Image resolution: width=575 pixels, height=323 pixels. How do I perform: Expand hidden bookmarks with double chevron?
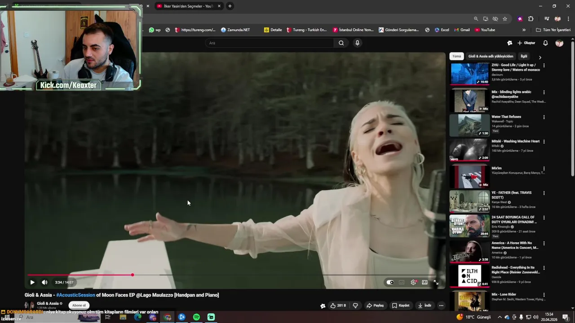(524, 30)
